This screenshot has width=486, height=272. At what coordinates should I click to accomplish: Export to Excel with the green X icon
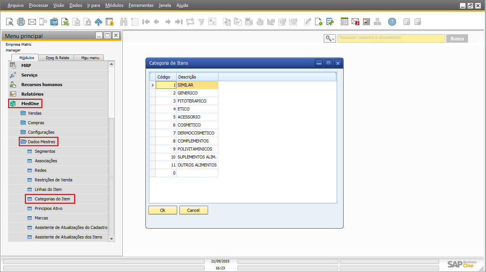click(65, 22)
